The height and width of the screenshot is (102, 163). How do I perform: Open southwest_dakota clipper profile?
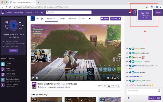pos(63,87)
